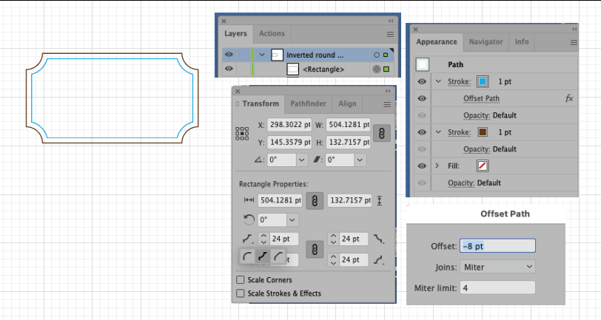Toggle visibility of the Fill attribute
601x320 pixels.
point(422,166)
